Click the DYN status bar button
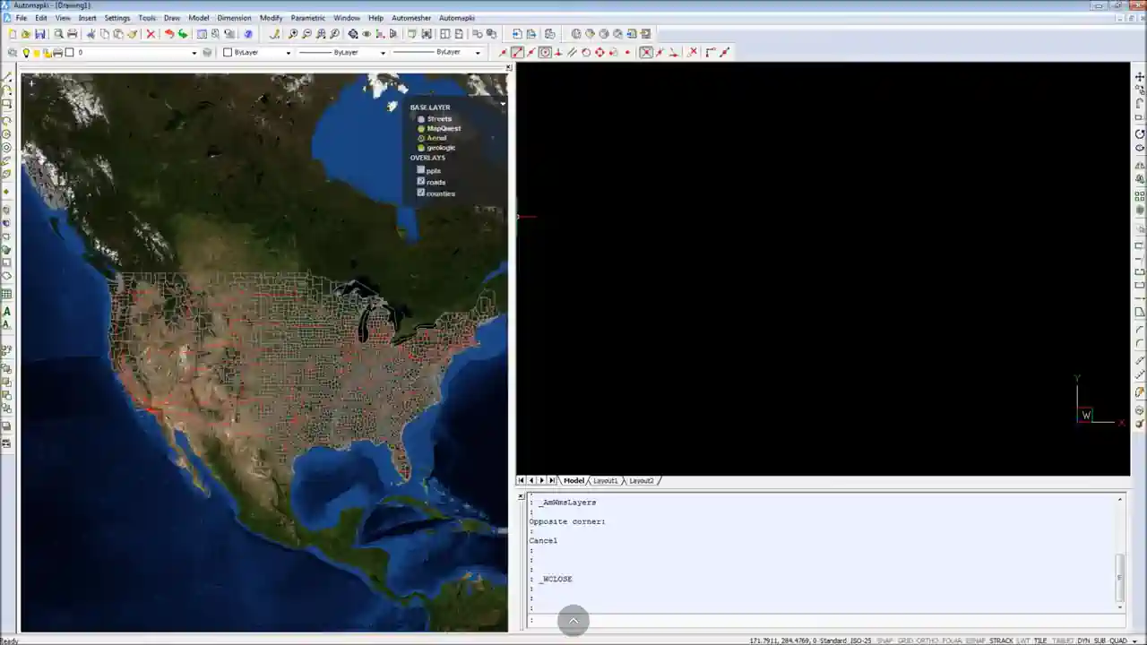The image size is (1147, 645). 1083,641
